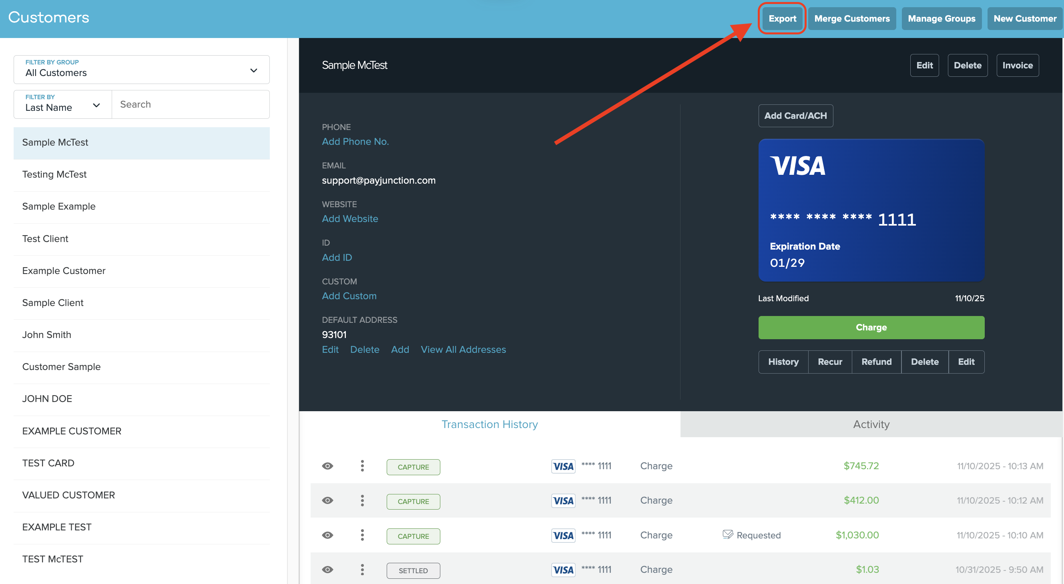Select Test Client customer
1064x584 pixels.
(x=142, y=239)
